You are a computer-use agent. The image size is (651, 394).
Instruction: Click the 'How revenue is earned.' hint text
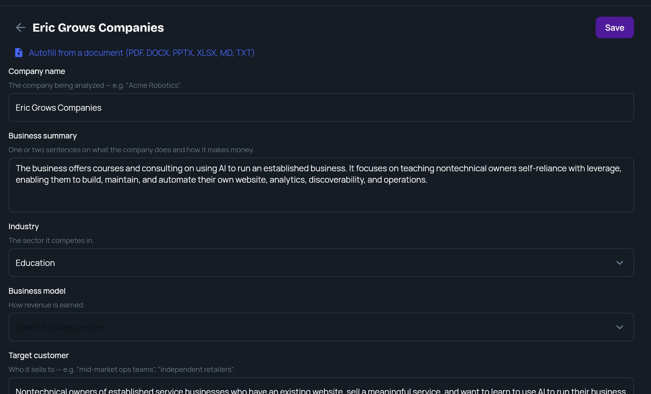coord(47,305)
